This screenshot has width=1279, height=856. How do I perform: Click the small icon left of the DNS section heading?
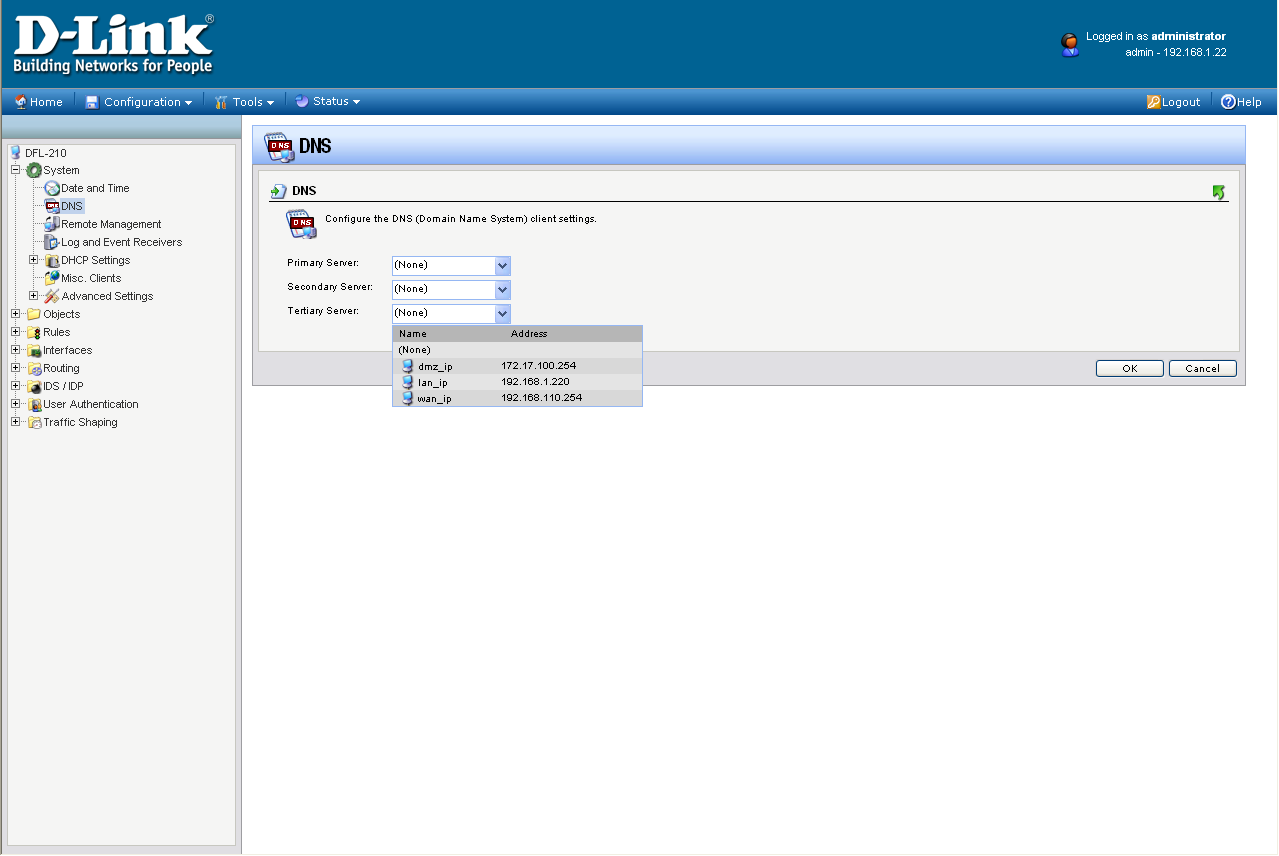pos(279,191)
